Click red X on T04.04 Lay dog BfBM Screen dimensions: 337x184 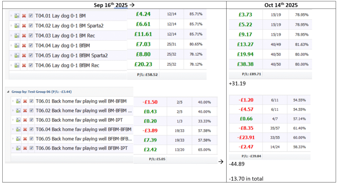pos(24,45)
